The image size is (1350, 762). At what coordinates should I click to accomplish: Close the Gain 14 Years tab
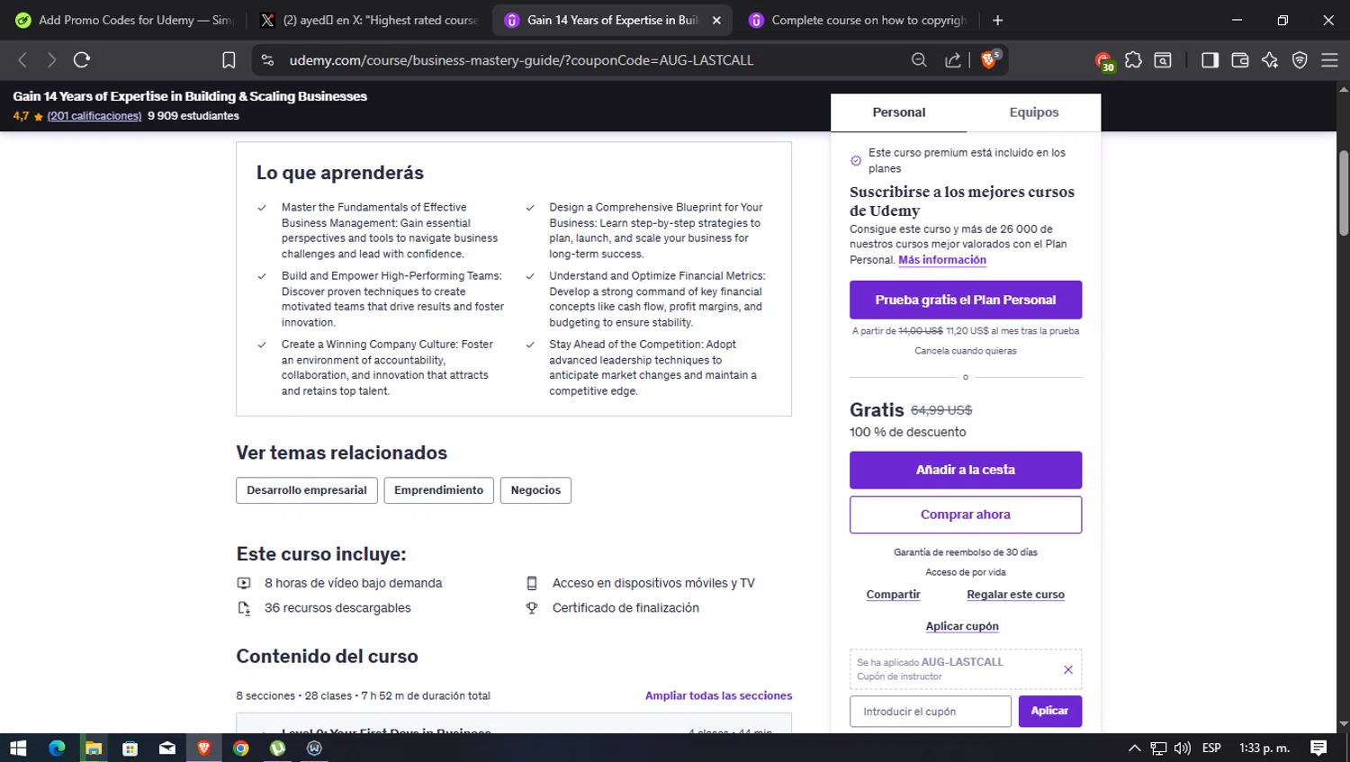click(716, 20)
